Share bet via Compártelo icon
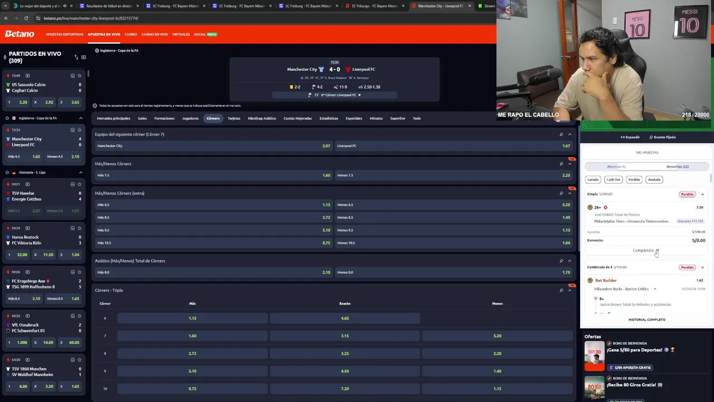The width and height of the screenshot is (714, 402). pyautogui.click(x=657, y=251)
